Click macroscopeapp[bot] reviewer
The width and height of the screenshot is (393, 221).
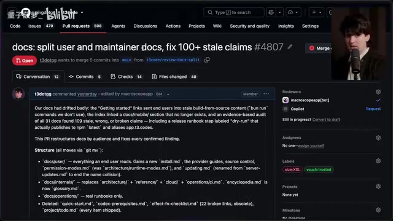tap(310, 100)
